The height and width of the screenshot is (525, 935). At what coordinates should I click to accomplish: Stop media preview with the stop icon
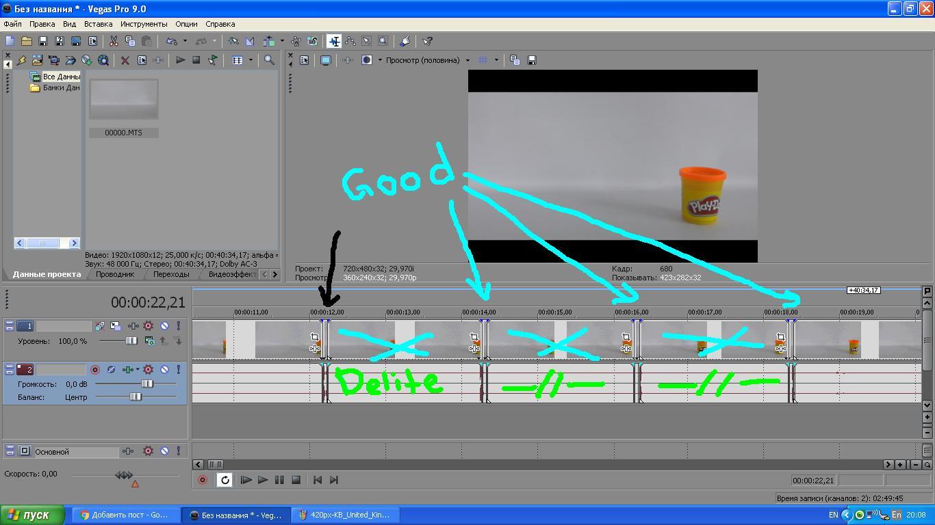[x=196, y=60]
